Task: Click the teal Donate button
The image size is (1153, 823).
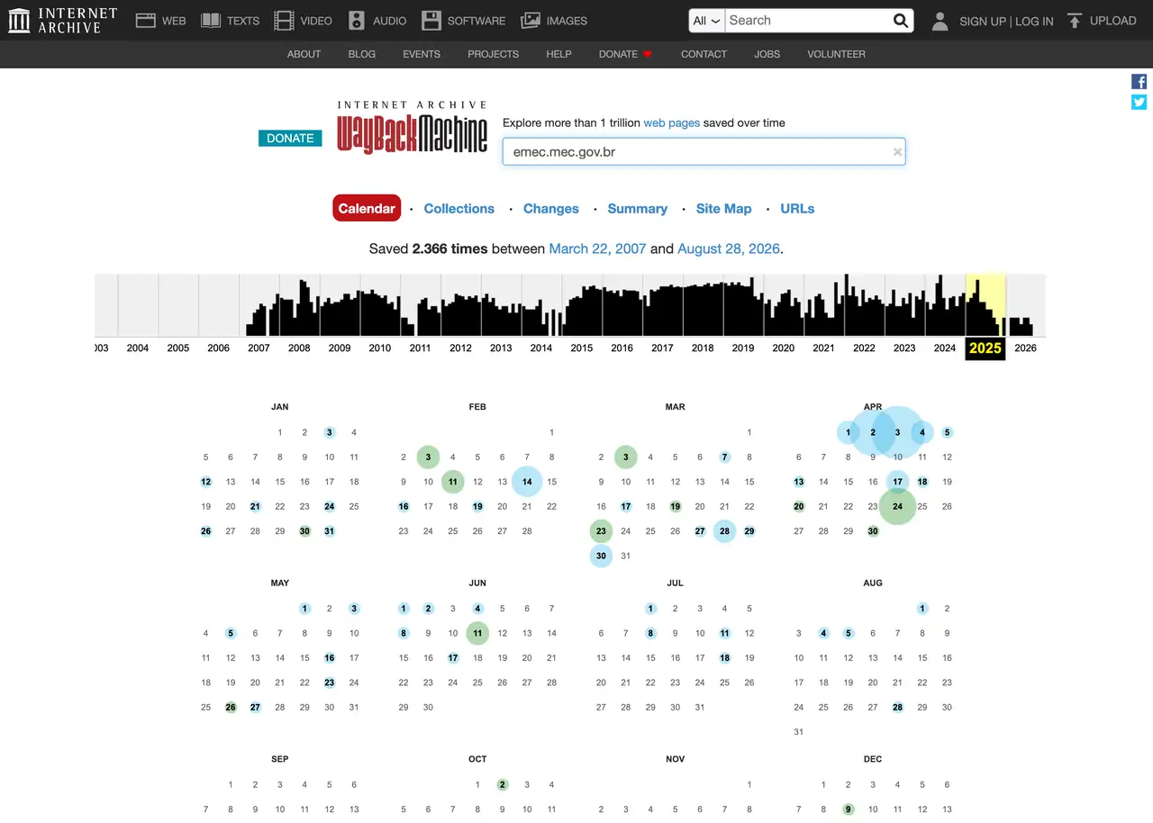Action: pos(290,138)
